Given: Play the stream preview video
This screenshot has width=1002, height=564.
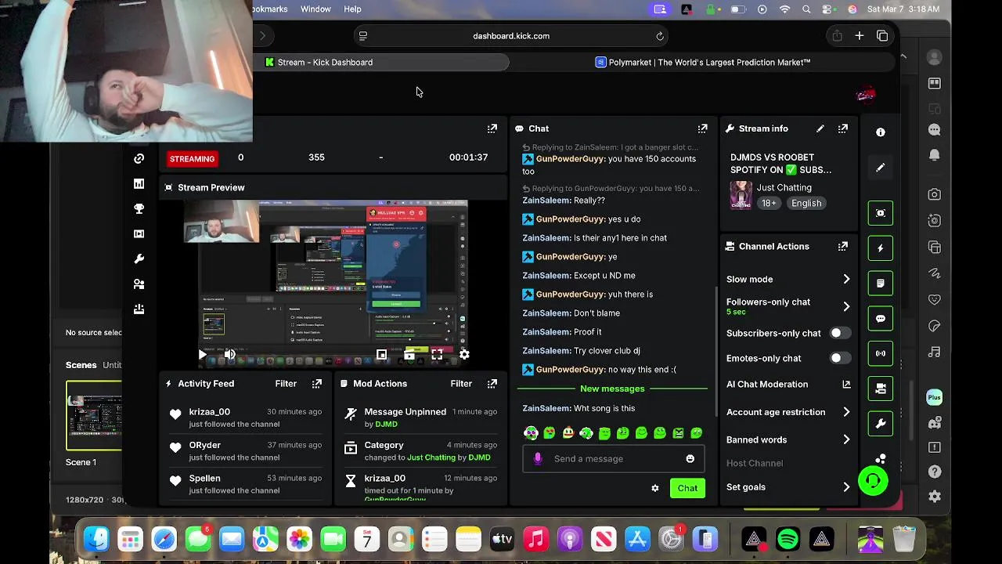Looking at the screenshot, I should [203, 355].
